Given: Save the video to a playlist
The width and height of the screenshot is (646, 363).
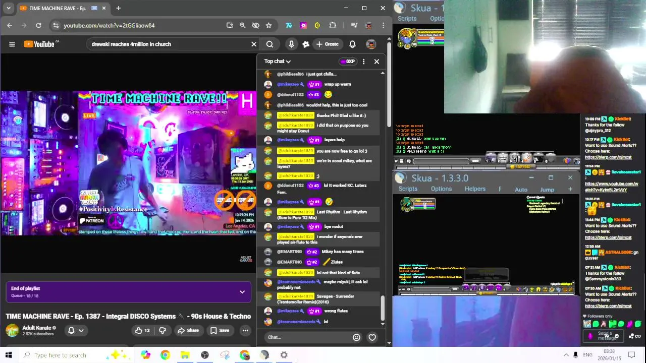Looking at the screenshot, I should (220, 331).
